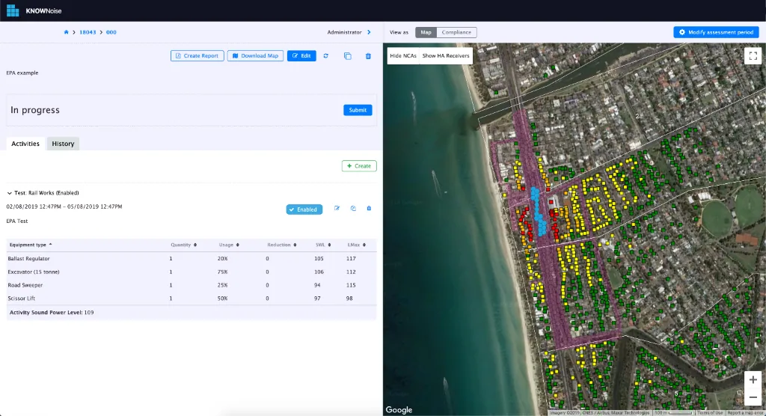Viewport: 766px width, 416px height.
Task: Open the History tab
Action: click(63, 144)
